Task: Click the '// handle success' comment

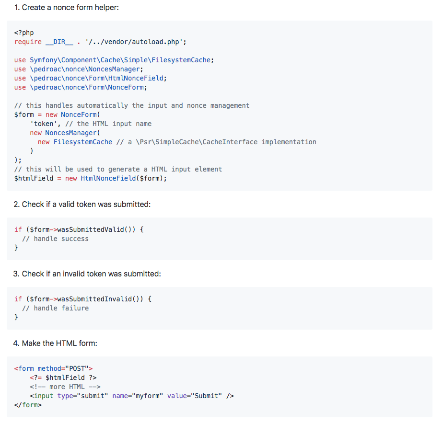Action: pos(56,239)
